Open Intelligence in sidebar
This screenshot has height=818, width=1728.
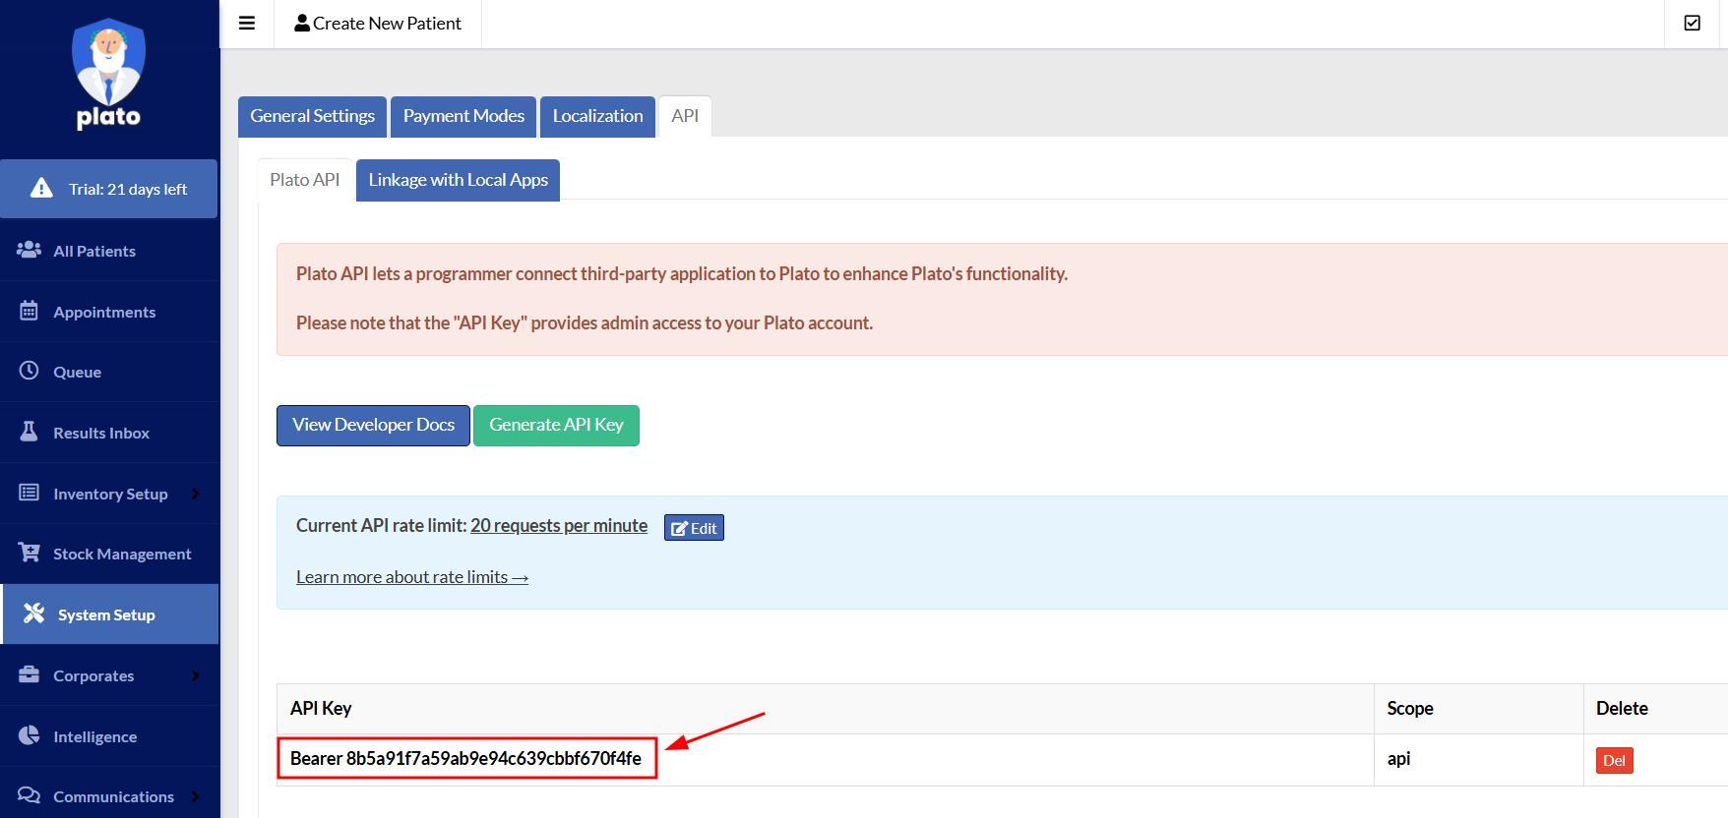pos(109,736)
